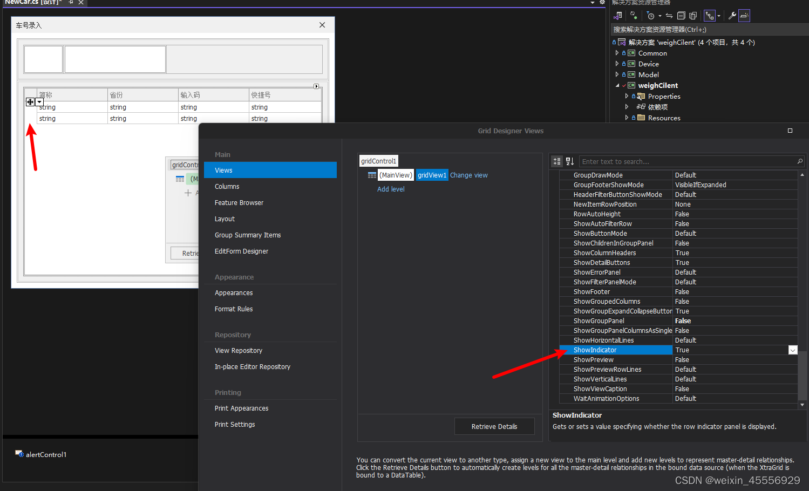Click the magnifier icon in the property search box
The height and width of the screenshot is (491, 809).
coord(799,161)
